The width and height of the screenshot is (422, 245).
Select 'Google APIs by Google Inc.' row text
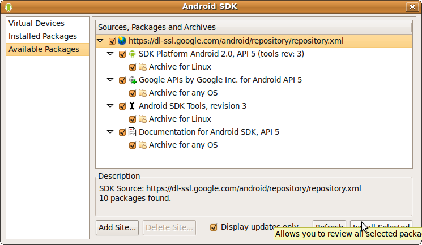click(x=220, y=80)
